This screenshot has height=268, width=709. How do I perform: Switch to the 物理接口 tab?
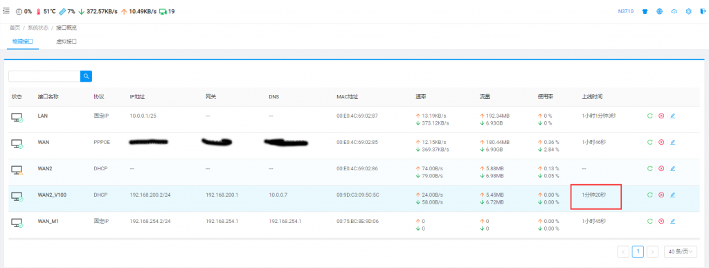[x=23, y=41]
